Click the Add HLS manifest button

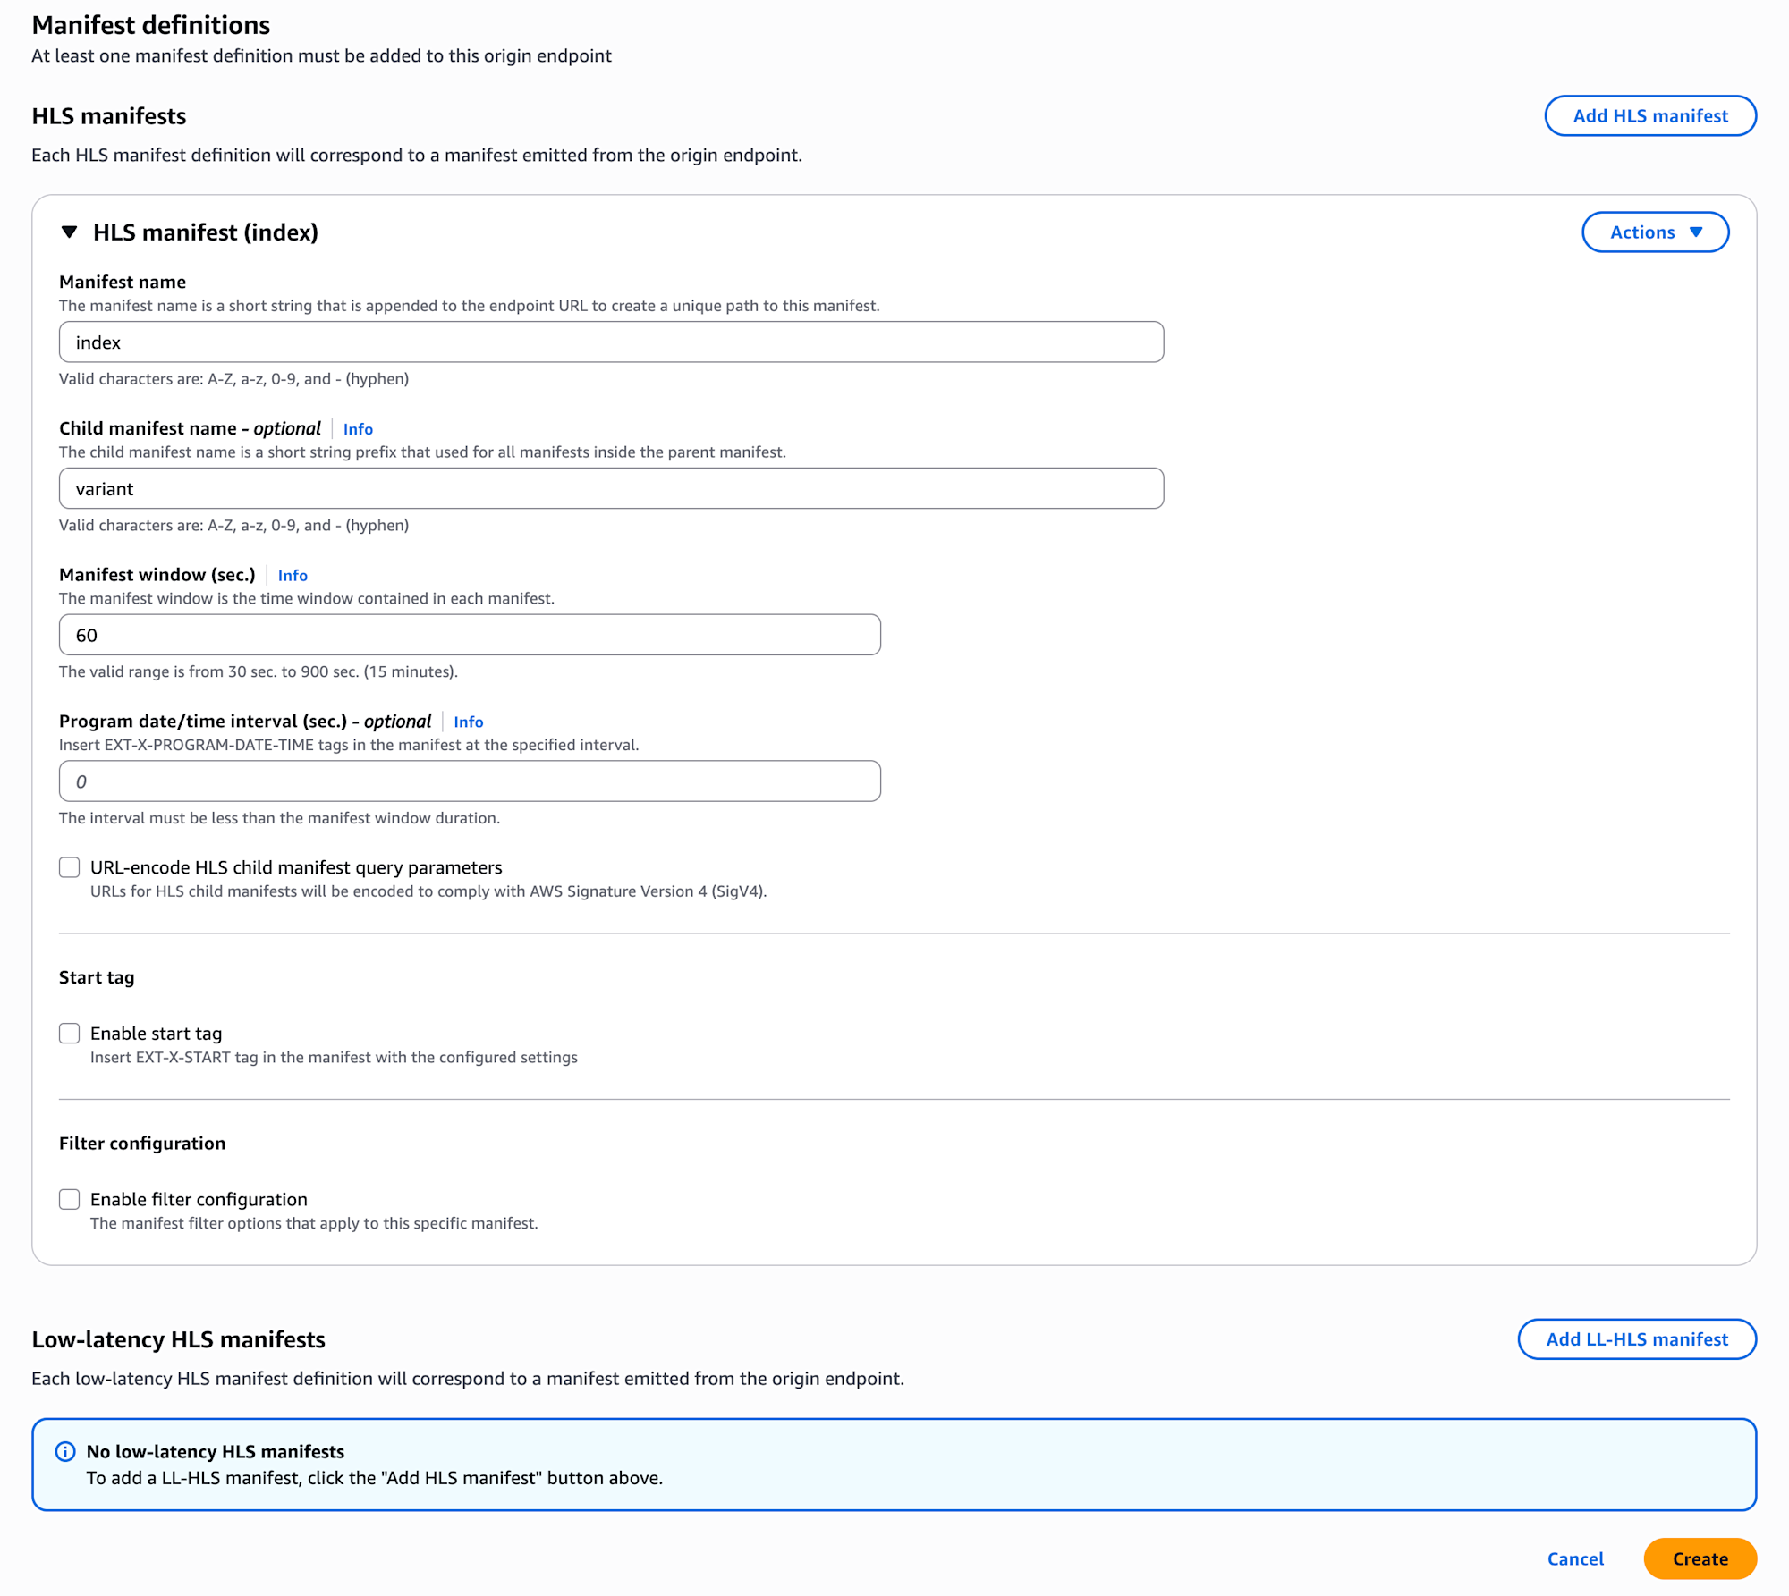(1649, 116)
